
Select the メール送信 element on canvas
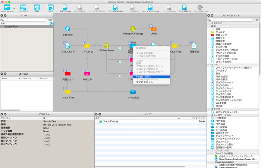click(133, 91)
